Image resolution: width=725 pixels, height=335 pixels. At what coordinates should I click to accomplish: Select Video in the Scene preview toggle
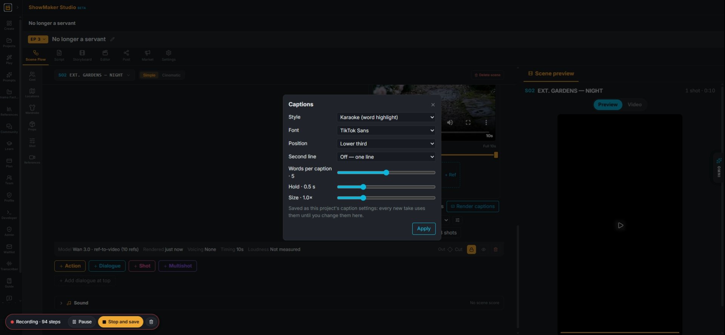[x=634, y=104]
